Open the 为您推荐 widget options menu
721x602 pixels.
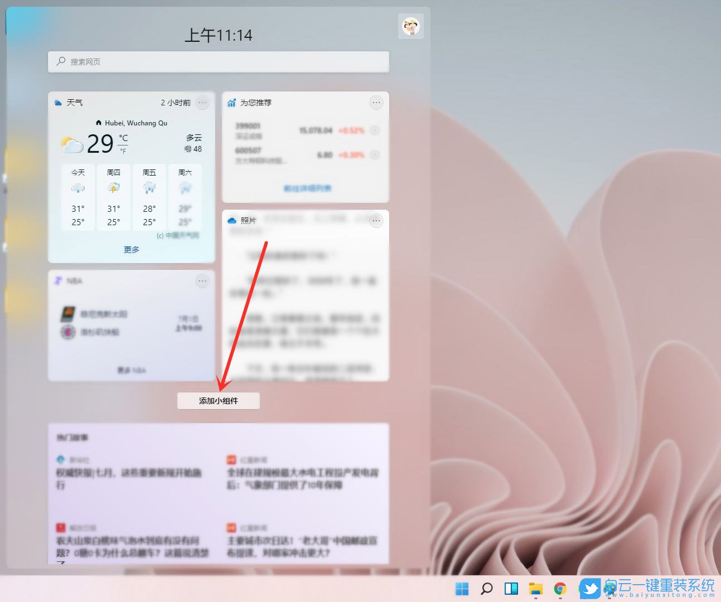coord(376,103)
